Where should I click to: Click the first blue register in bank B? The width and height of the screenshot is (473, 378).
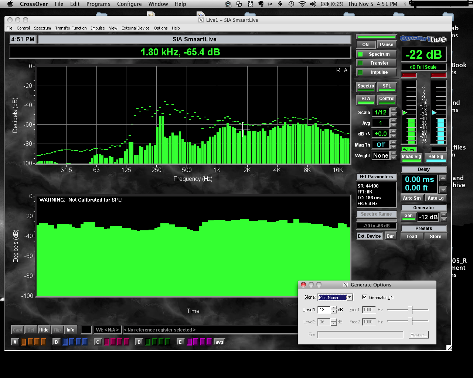coord(65,342)
